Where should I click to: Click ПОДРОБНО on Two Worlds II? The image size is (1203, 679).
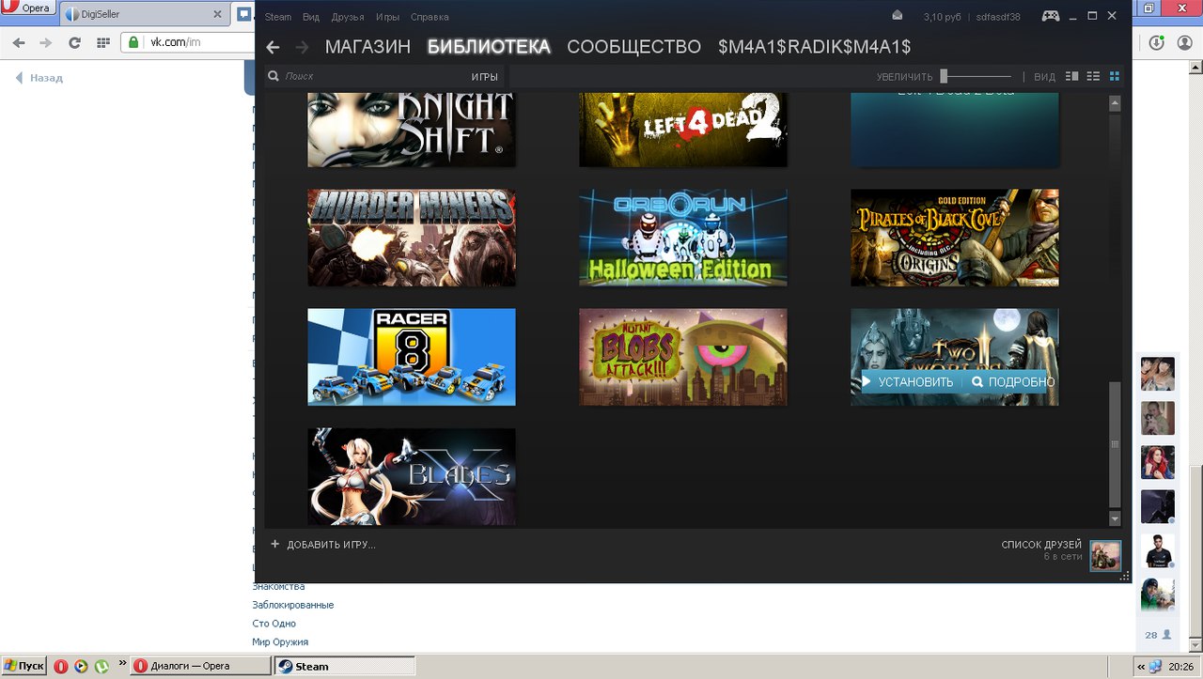[1012, 382]
